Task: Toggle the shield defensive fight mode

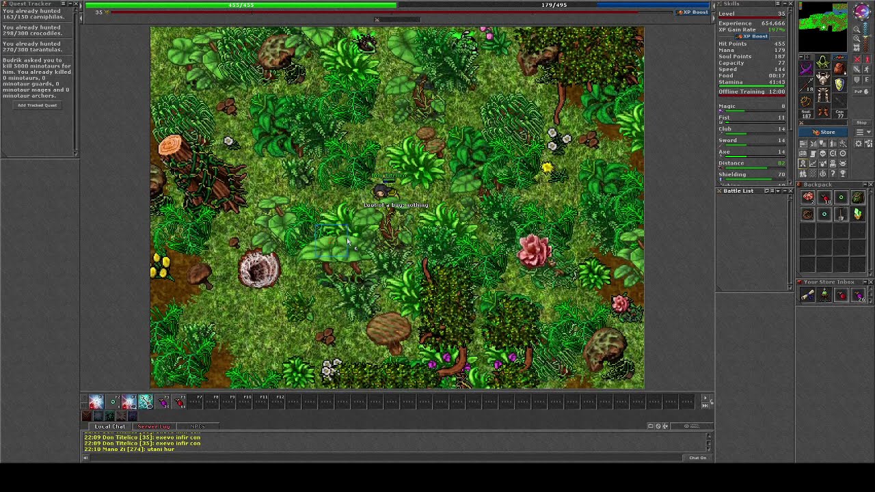Action: point(857,80)
